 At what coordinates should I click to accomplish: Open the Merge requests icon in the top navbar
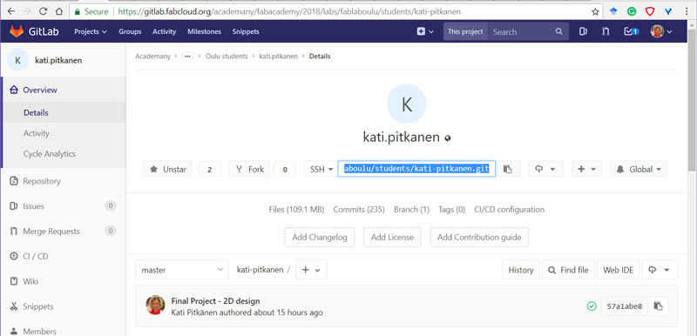click(606, 31)
